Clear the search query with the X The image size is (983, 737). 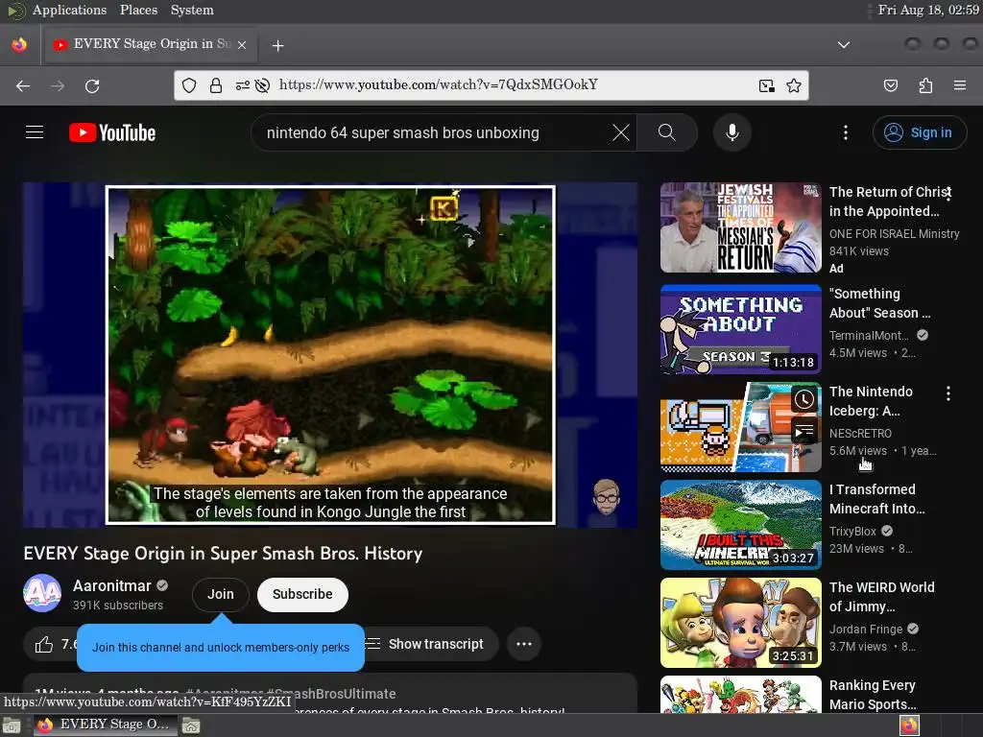[x=621, y=132]
